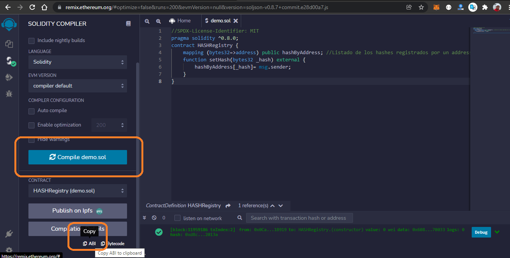
Task: Clear the terminal console icon
Action: (154, 218)
